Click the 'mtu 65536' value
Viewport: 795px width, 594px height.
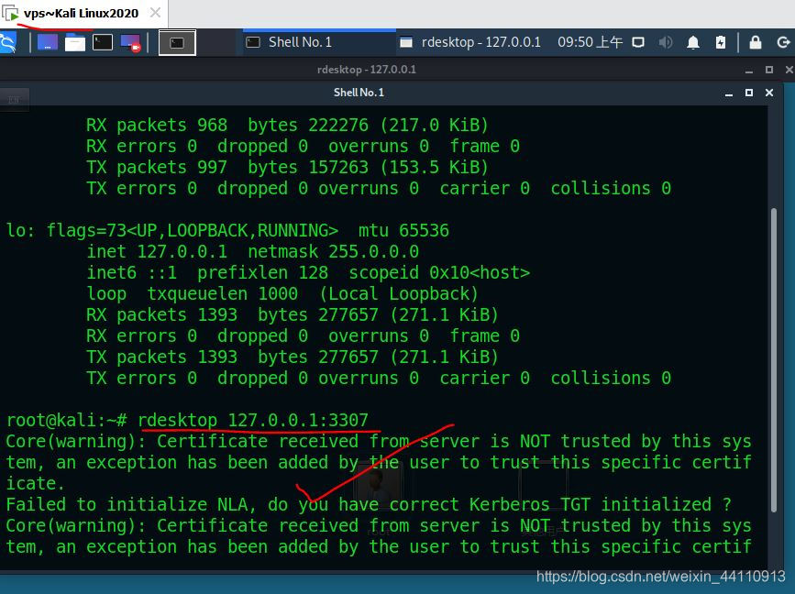click(403, 231)
